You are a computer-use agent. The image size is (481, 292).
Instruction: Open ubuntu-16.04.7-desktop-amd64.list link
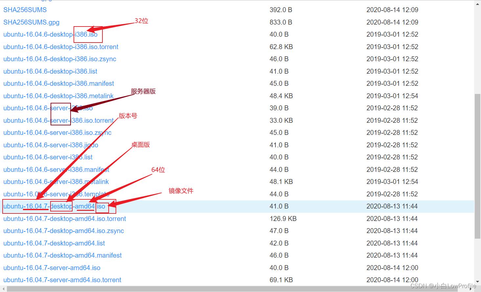54,243
